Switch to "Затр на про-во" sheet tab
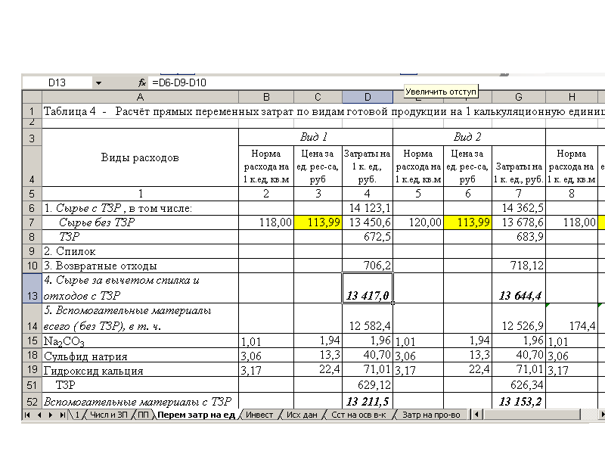The height and width of the screenshot is (454, 605). coord(431,415)
